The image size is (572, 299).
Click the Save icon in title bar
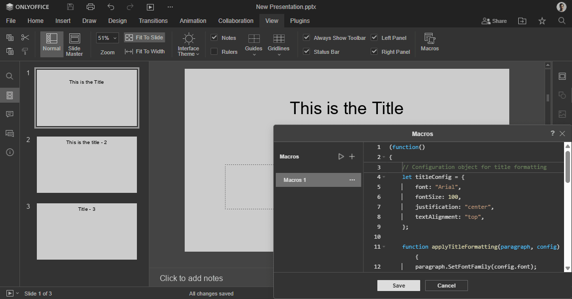click(x=70, y=7)
